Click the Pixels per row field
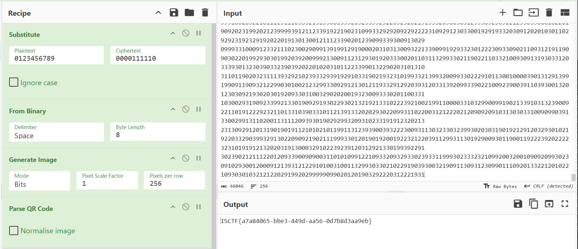The width and height of the screenshot is (578, 249). click(x=174, y=181)
